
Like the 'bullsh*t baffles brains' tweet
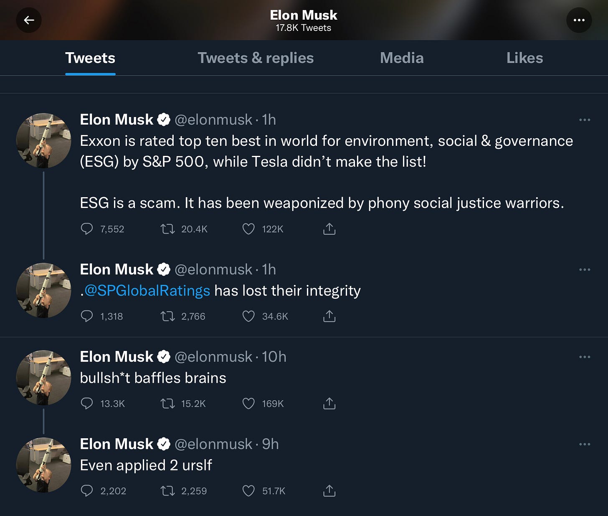tap(248, 404)
